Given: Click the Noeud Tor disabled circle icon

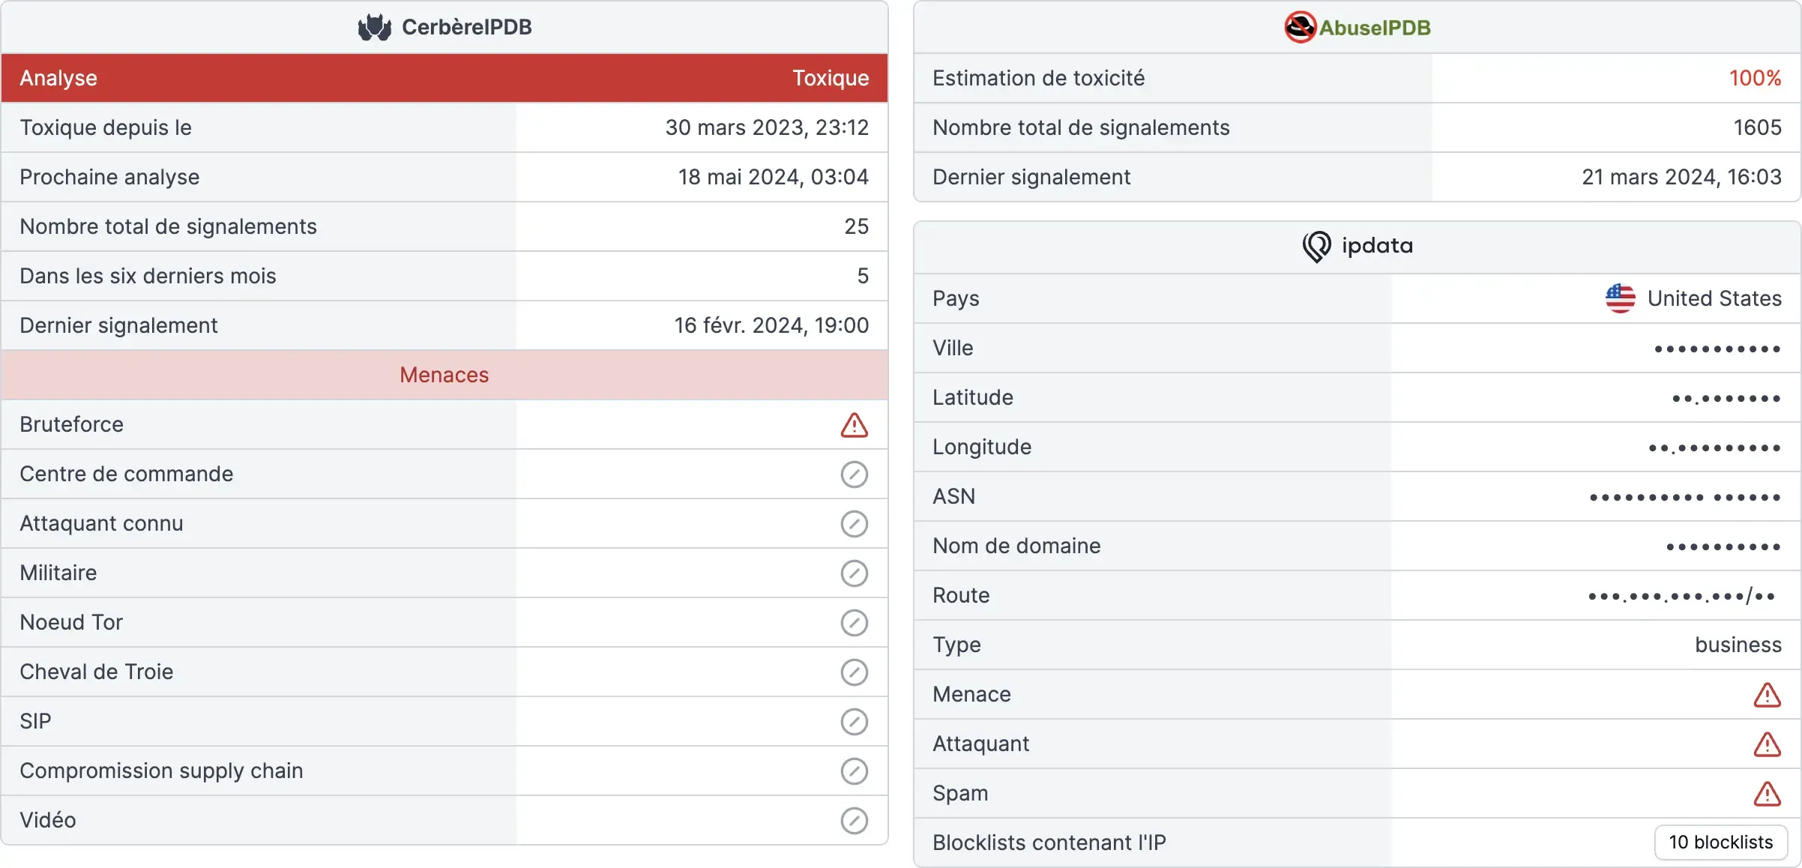Looking at the screenshot, I should pyautogui.click(x=854, y=623).
